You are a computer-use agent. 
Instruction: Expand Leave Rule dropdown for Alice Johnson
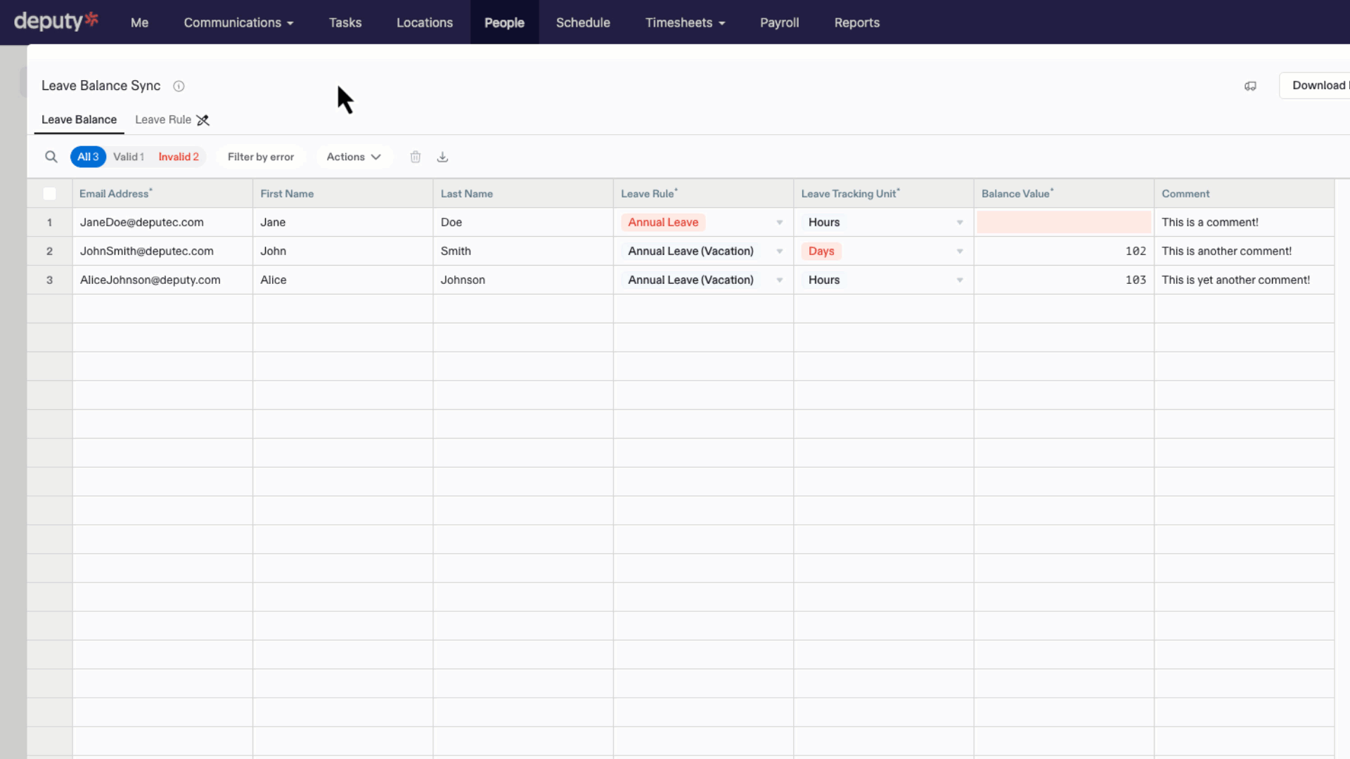pos(780,280)
